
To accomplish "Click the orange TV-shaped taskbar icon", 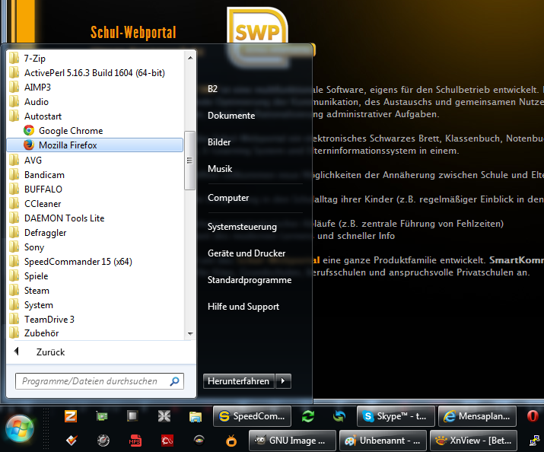I will tap(231, 441).
